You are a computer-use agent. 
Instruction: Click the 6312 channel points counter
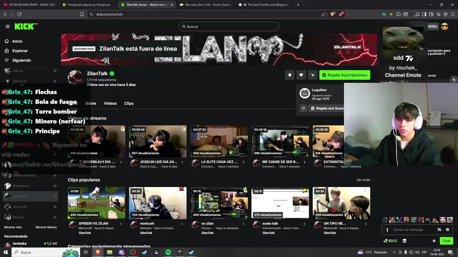coord(390,241)
